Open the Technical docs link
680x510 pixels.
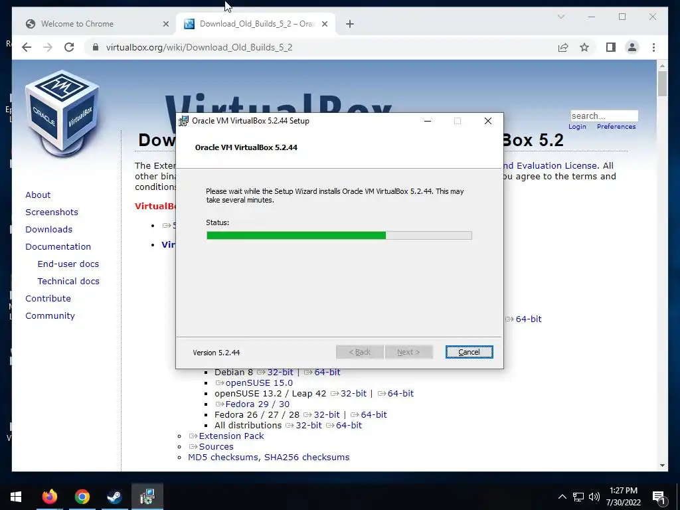pos(68,282)
